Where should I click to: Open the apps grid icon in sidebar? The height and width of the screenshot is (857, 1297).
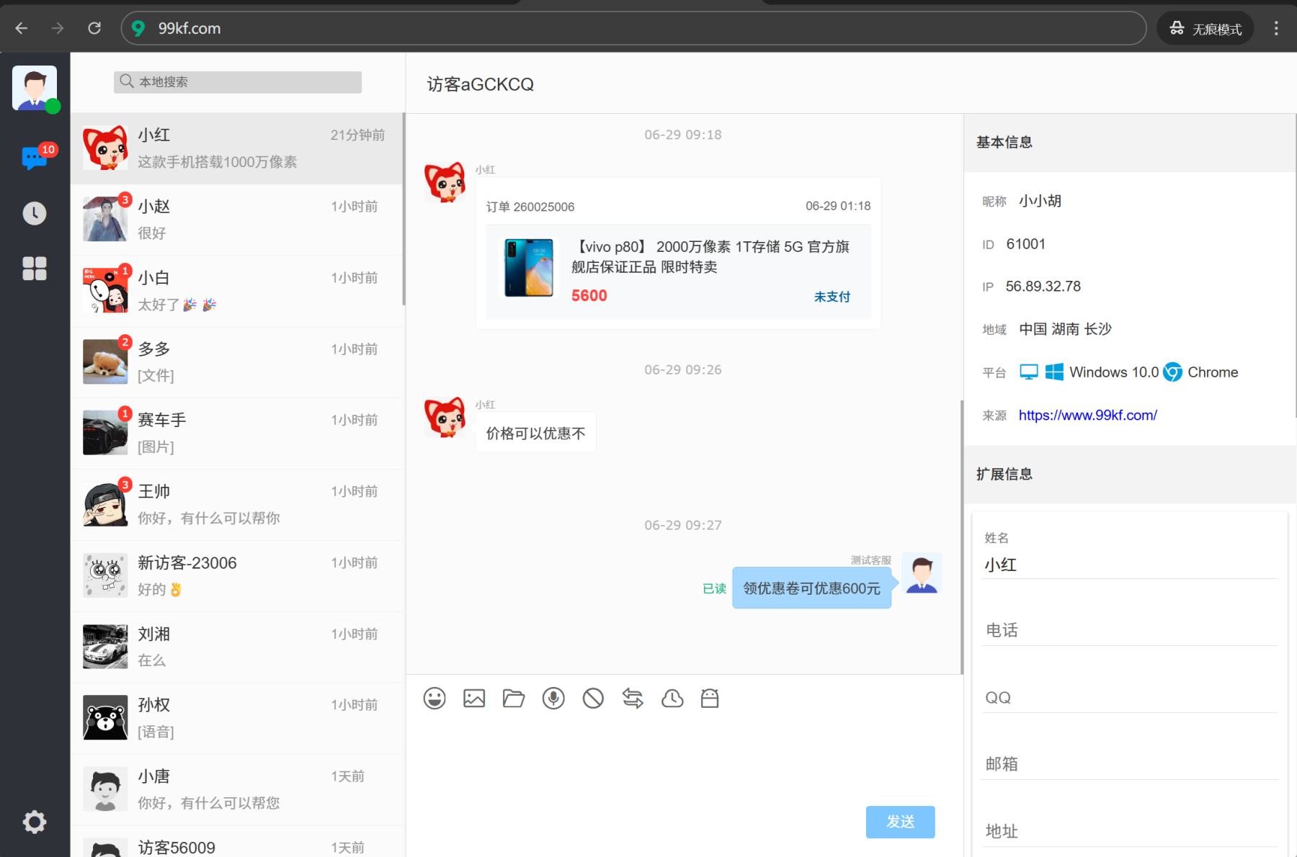pyautogui.click(x=34, y=268)
